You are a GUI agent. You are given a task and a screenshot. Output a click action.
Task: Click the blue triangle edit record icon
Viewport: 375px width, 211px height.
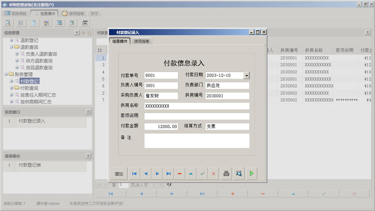(x=191, y=173)
